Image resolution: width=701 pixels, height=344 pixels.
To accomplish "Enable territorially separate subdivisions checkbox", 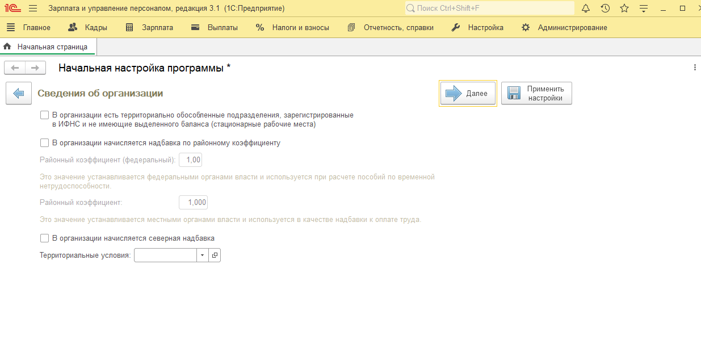I will 45,115.
